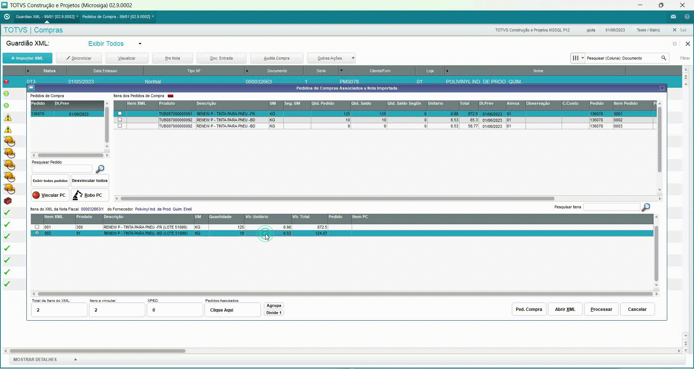
Task: Click the Robo PC robot icon
Action: pyautogui.click(x=78, y=195)
